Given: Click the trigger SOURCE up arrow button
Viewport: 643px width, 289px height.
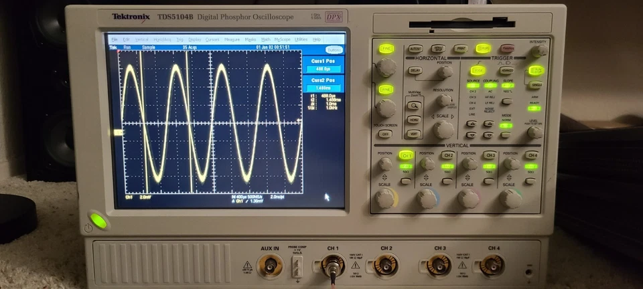Looking at the screenshot, I should (471, 124).
